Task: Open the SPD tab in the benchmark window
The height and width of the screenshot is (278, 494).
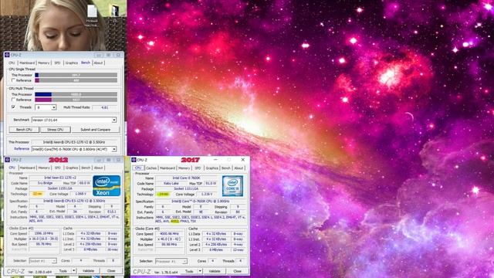Action: [x=57, y=63]
